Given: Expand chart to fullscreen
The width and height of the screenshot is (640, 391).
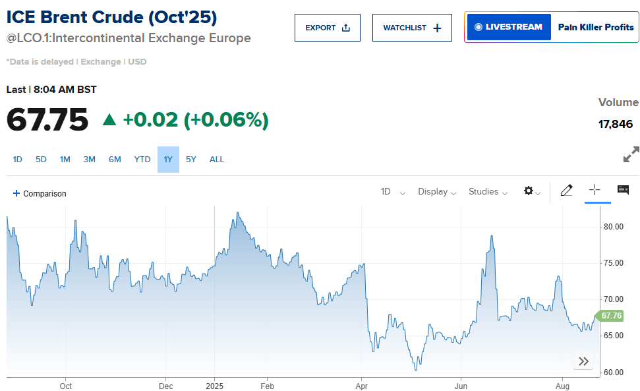Looking at the screenshot, I should (631, 154).
